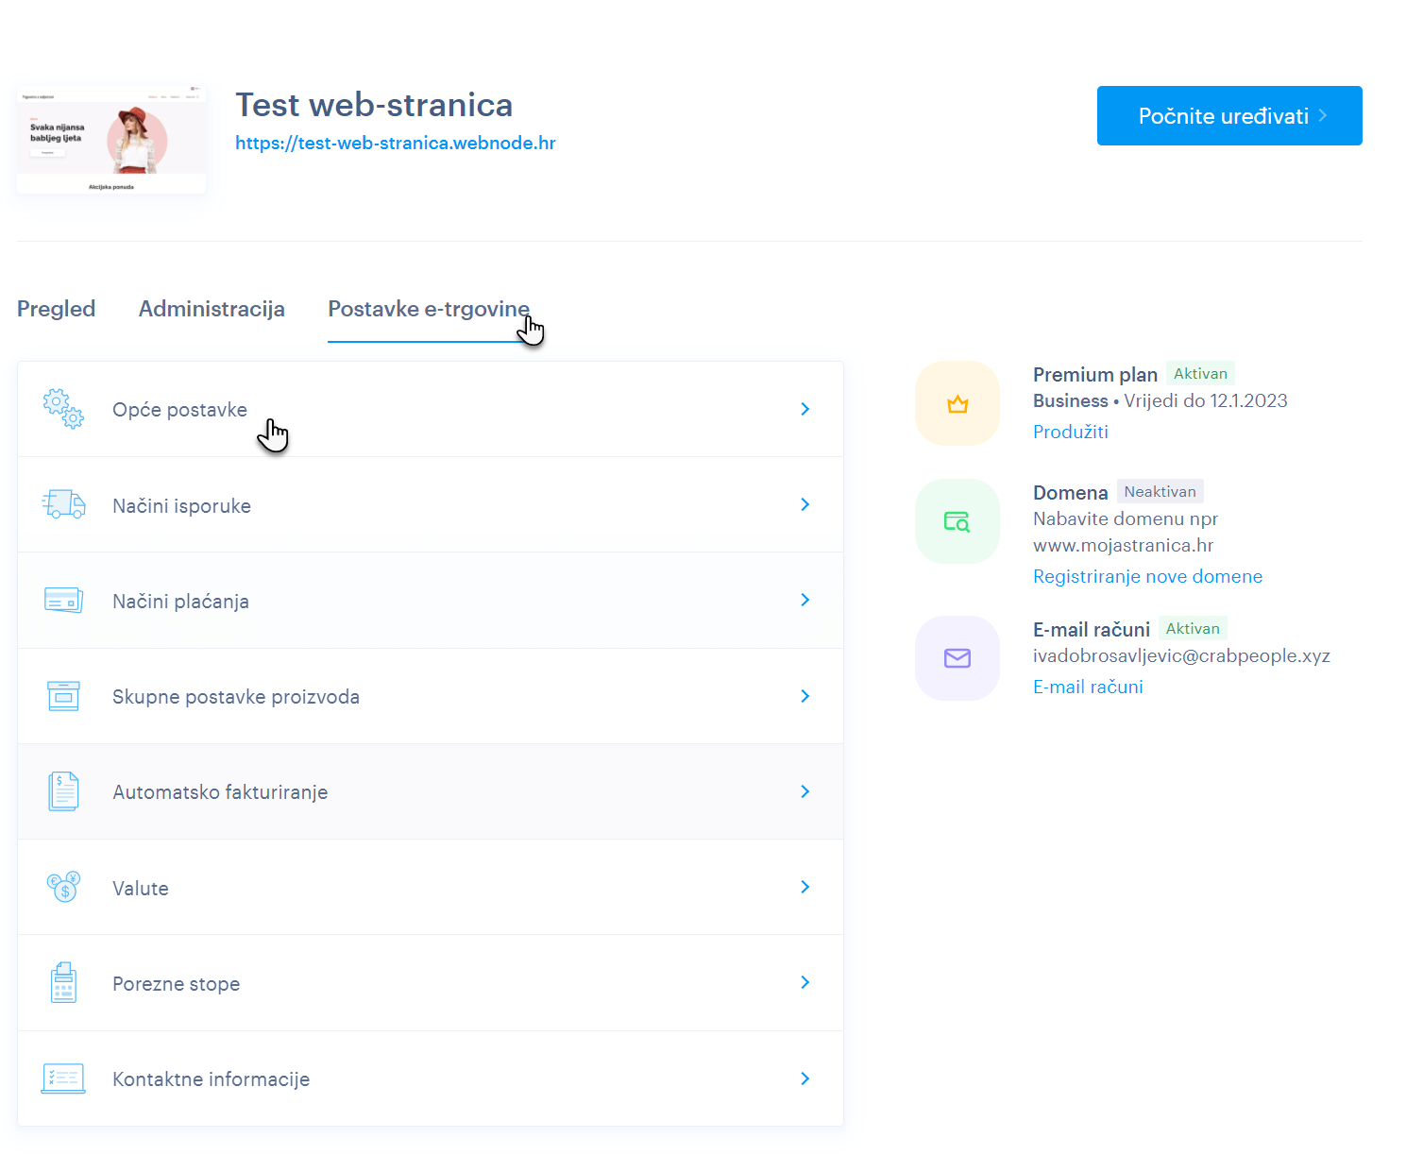Click the Aktivan badge beside Premium plan
The image size is (1406, 1172).
pyautogui.click(x=1200, y=373)
